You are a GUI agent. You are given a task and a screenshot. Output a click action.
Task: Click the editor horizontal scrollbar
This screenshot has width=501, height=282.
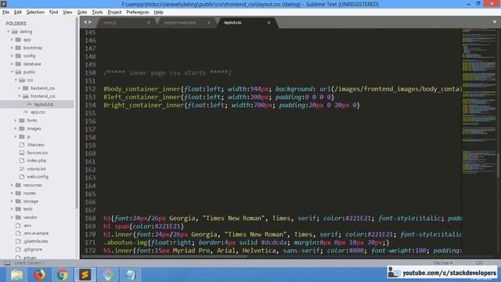164,256
